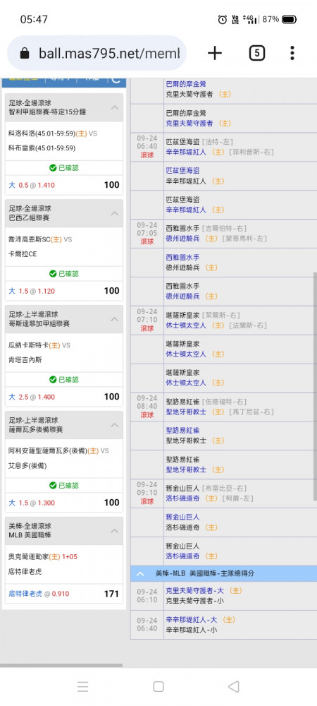Viewport: 317px width, 706px height.
Task: Open the browser three-dot menu
Action: click(292, 53)
